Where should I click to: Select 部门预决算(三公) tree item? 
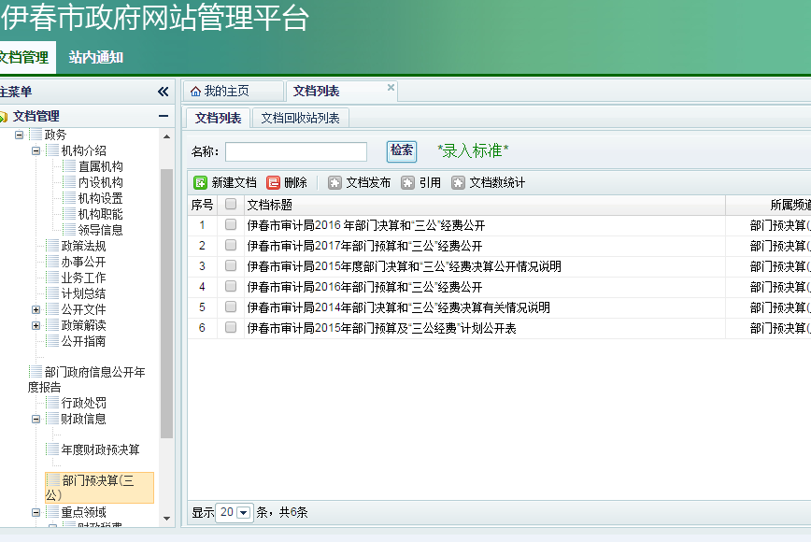click(x=98, y=487)
